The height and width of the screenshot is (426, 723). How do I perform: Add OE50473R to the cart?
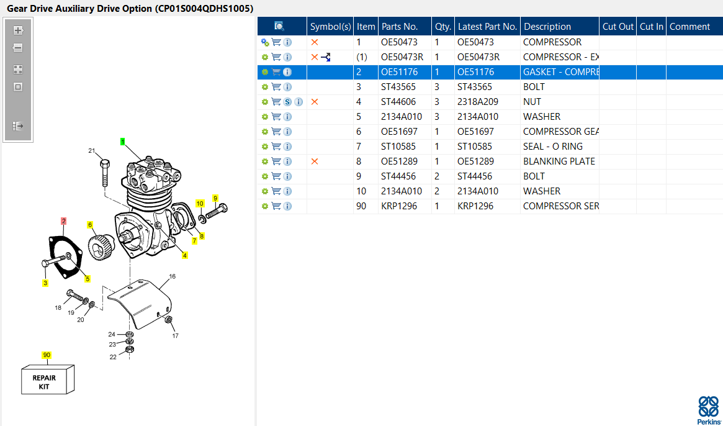click(x=276, y=57)
